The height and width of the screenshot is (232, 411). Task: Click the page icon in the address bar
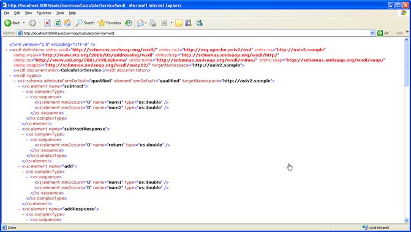tap(20, 33)
